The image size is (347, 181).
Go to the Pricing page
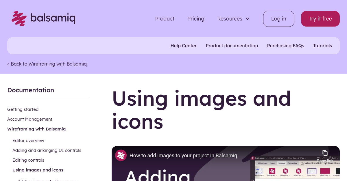pyautogui.click(x=196, y=19)
